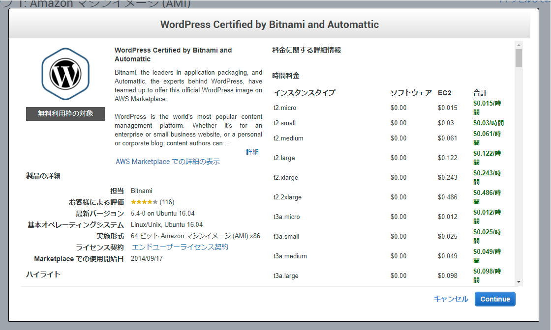Image resolution: width=551 pixels, height=330 pixels.
Task: Click the scrollbar up arrow
Action: [x=519, y=45]
